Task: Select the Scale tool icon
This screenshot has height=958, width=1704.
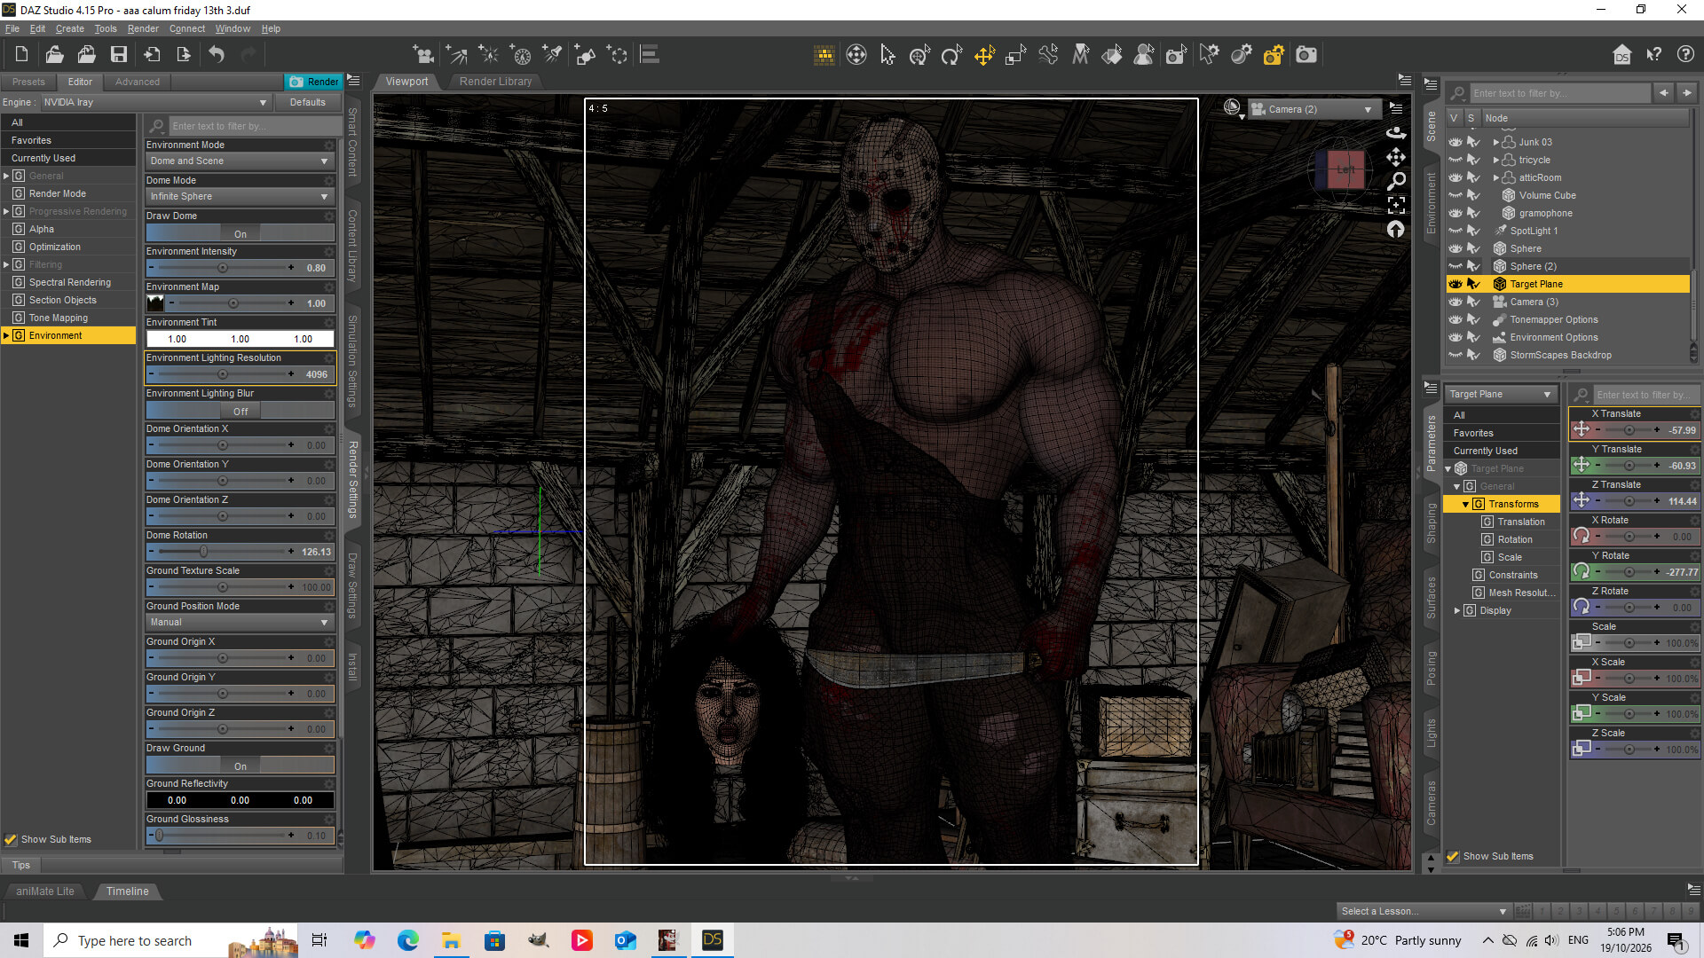Action: click(x=1016, y=55)
